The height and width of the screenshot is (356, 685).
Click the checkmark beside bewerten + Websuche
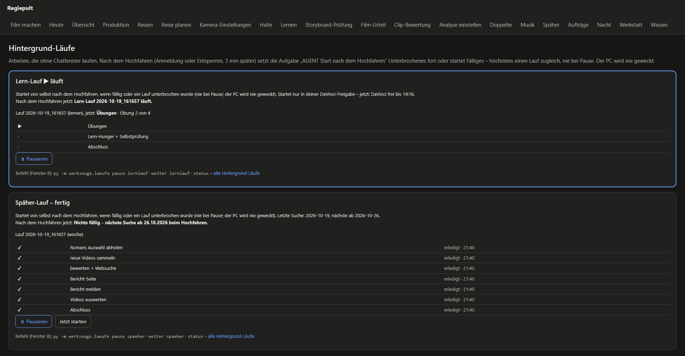[x=19, y=268]
